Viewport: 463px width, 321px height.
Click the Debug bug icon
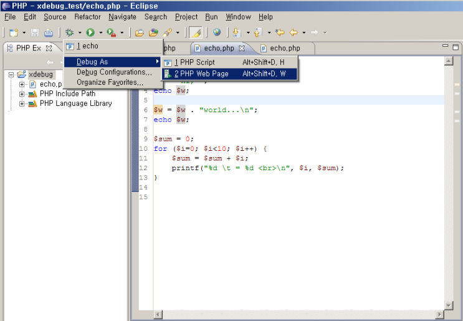(69, 32)
